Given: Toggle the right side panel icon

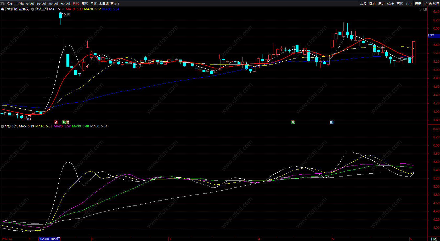Looking at the screenshot, I should [x=425, y=9].
